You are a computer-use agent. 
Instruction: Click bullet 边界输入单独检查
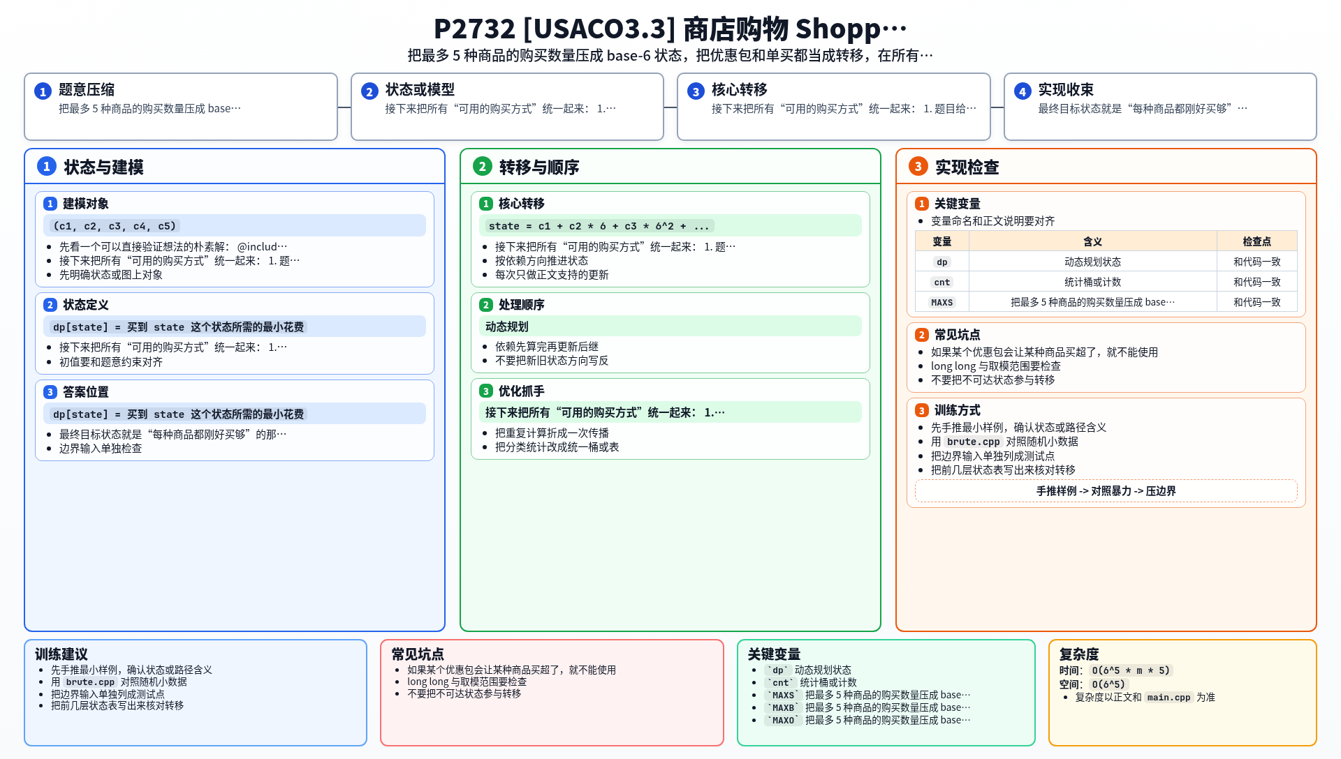point(101,449)
